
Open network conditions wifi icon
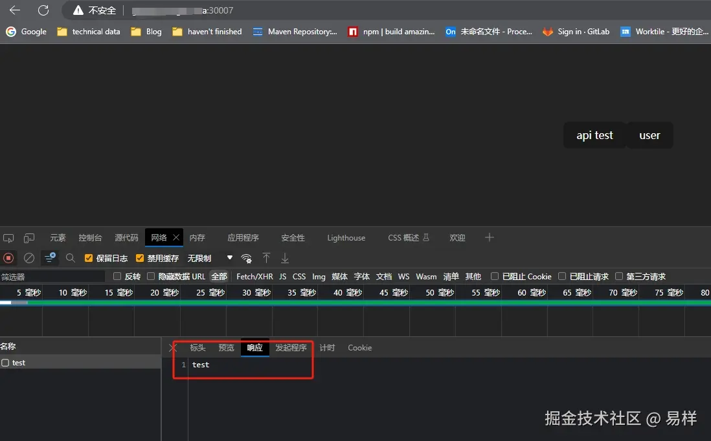click(x=246, y=258)
